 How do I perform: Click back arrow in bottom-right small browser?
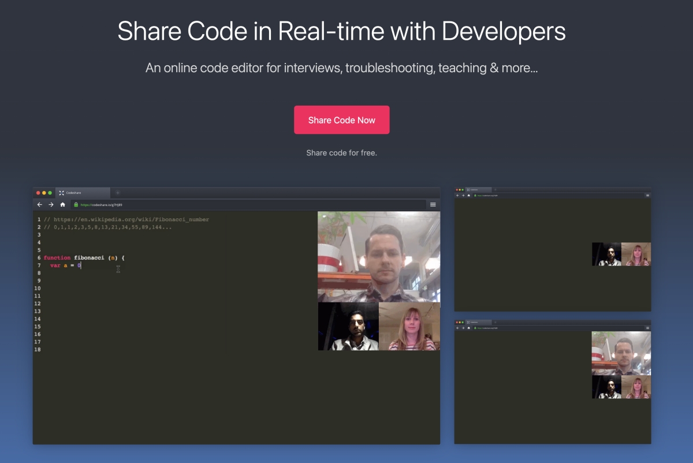pos(457,328)
